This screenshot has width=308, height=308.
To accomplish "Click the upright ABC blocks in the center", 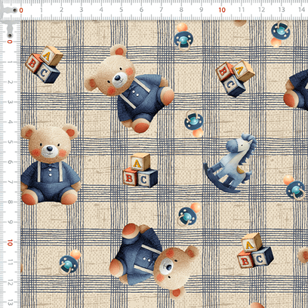I will tap(140, 170).
